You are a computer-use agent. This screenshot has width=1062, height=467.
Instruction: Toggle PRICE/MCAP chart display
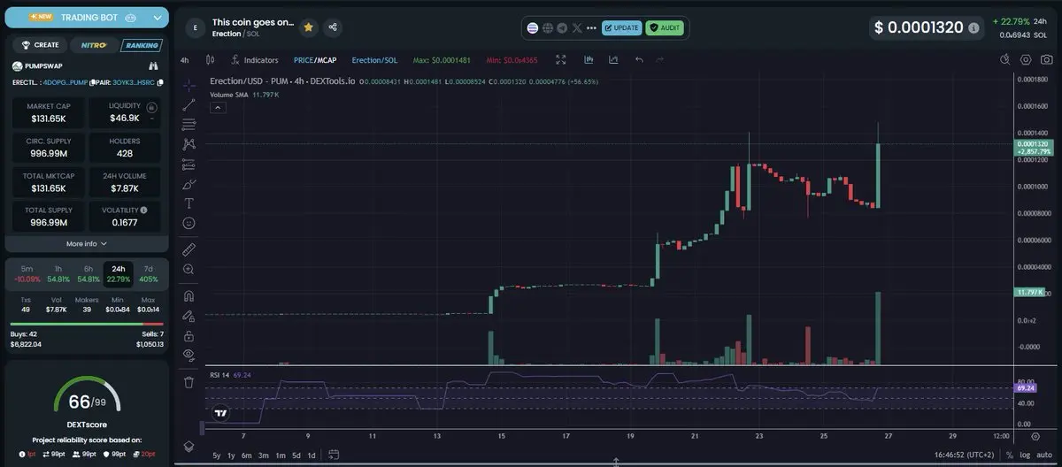click(315, 60)
